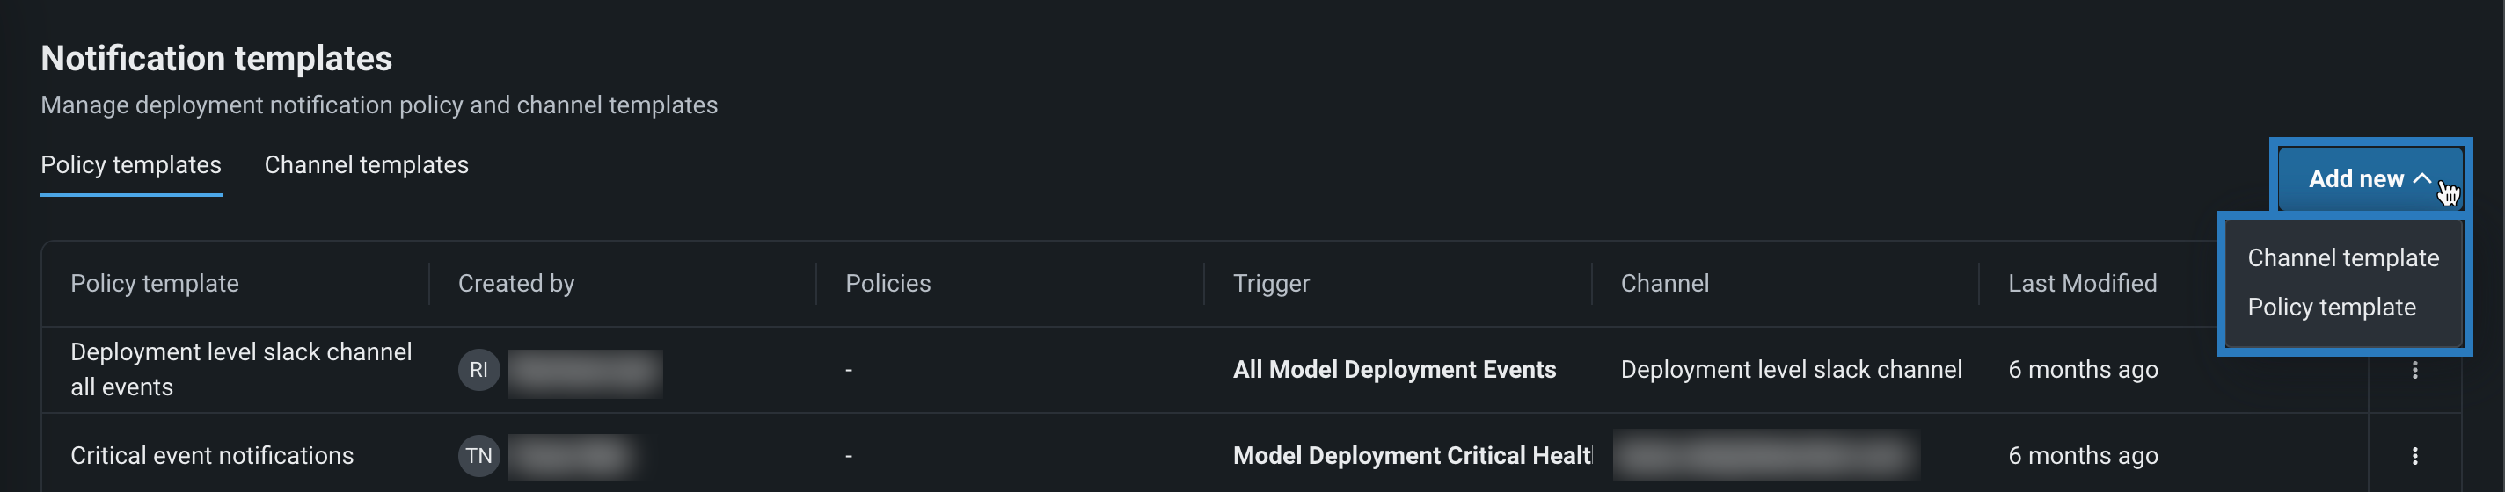Viewport: 2505px width, 492px height.
Task: Click the Deployment level slack channel cell in the Channel column
Action: point(1790,370)
